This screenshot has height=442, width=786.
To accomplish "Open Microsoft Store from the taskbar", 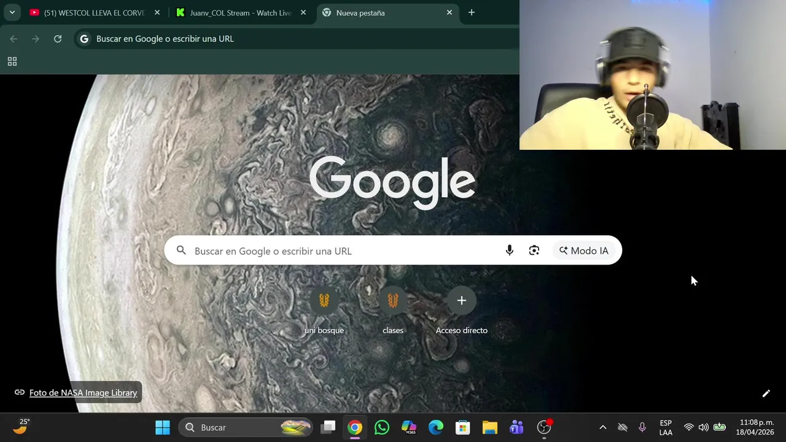I will tap(463, 427).
